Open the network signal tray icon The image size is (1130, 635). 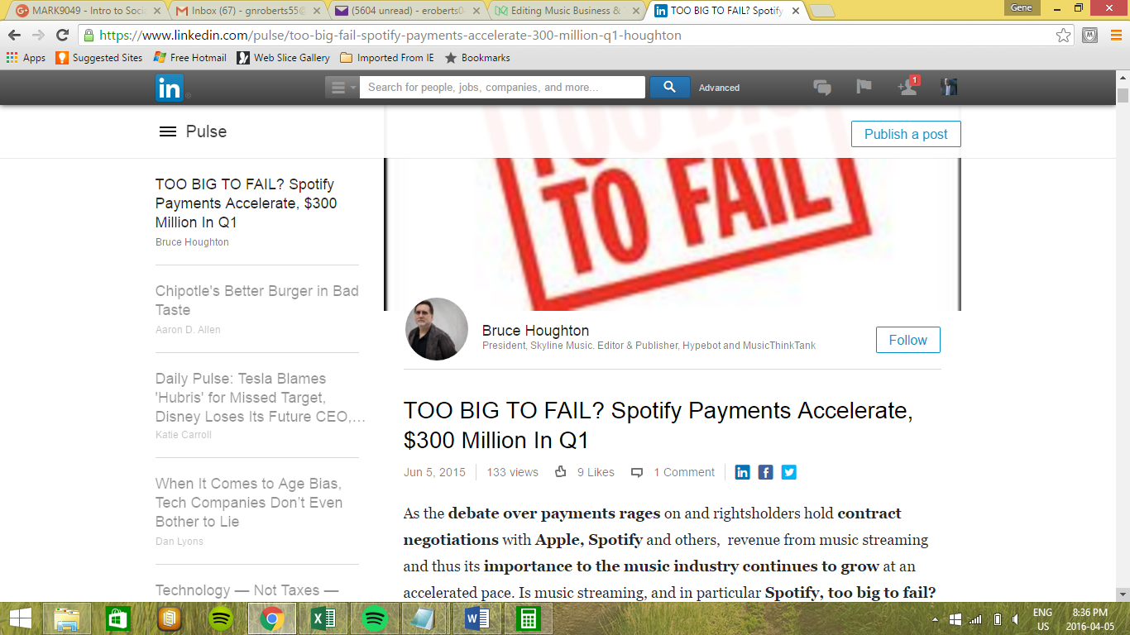[x=976, y=619]
